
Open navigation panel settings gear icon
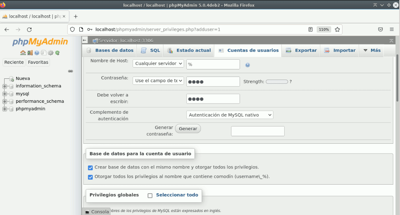tap(50, 53)
